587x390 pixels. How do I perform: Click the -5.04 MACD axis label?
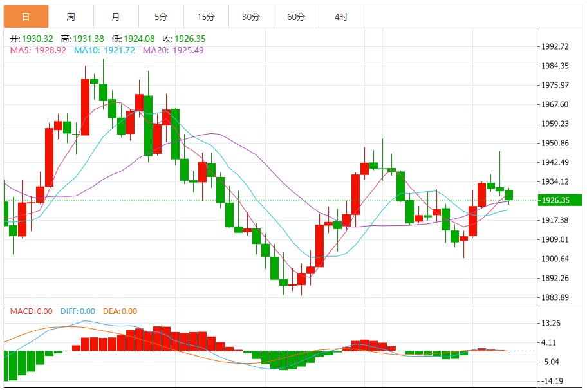coord(550,362)
